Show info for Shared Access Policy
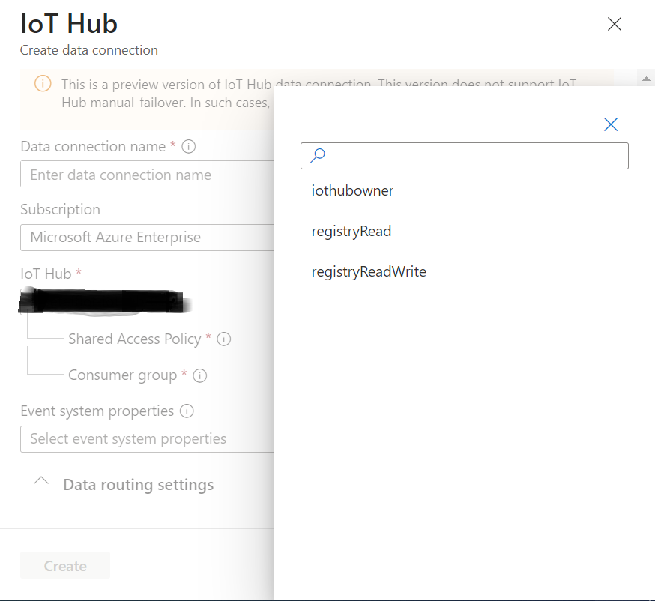655x601 pixels. [223, 339]
